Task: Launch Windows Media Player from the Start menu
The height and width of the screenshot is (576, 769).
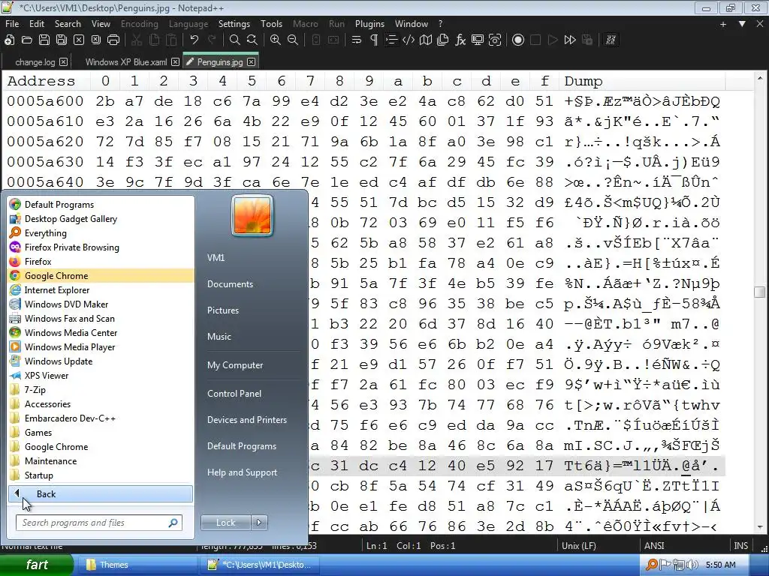Action: [101, 346]
